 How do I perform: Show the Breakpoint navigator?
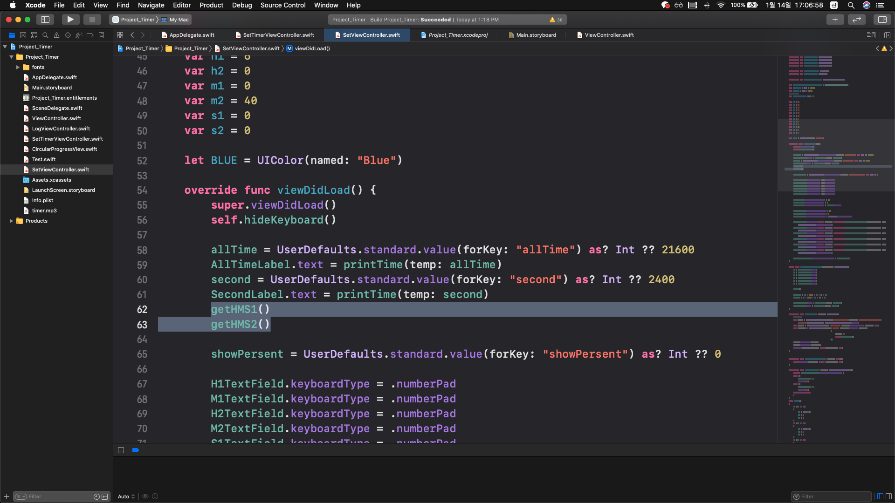tap(90, 35)
